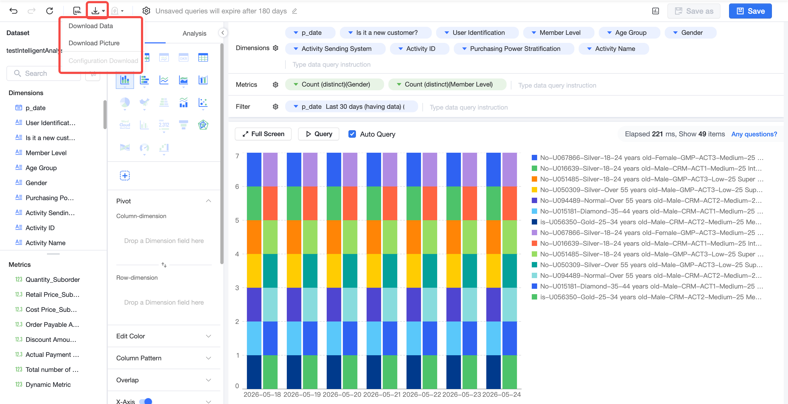
Task: Switch to the Analysis tab
Action: pyautogui.click(x=194, y=33)
